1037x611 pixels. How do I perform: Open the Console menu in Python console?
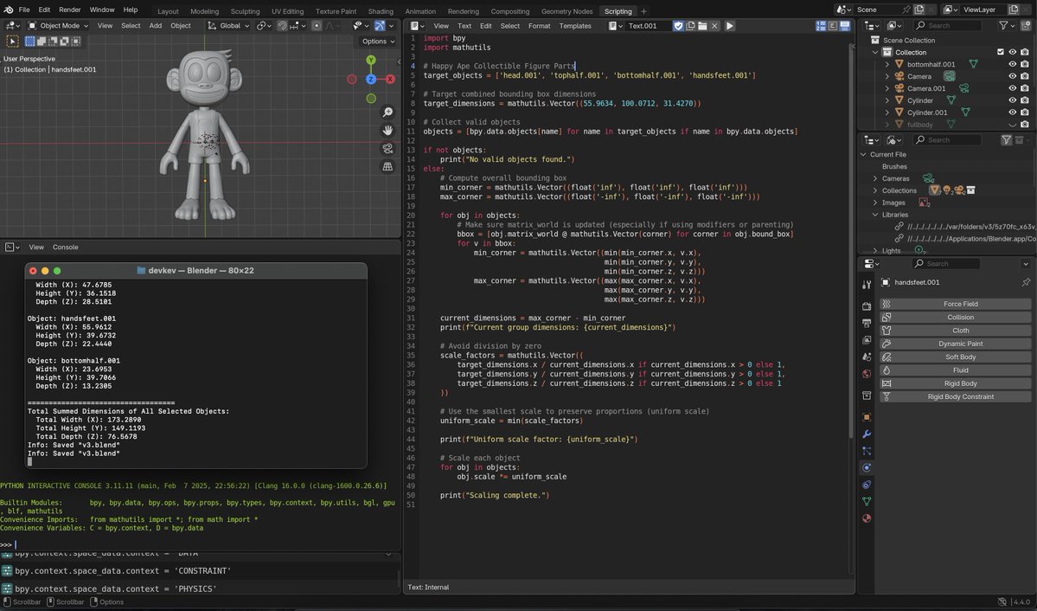point(66,247)
